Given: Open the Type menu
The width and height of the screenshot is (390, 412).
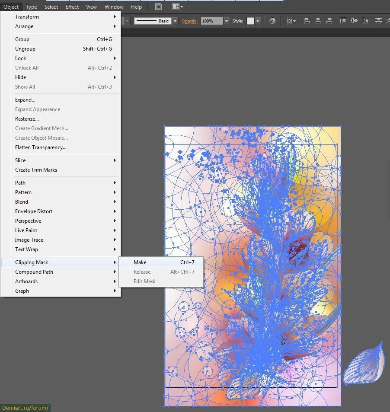Looking at the screenshot, I should pyautogui.click(x=31, y=7).
